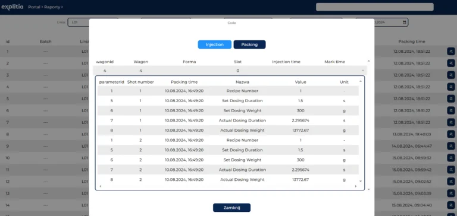This screenshot has height=216, width=457.
Task: Click the id header in background table
Action: coord(8,42)
